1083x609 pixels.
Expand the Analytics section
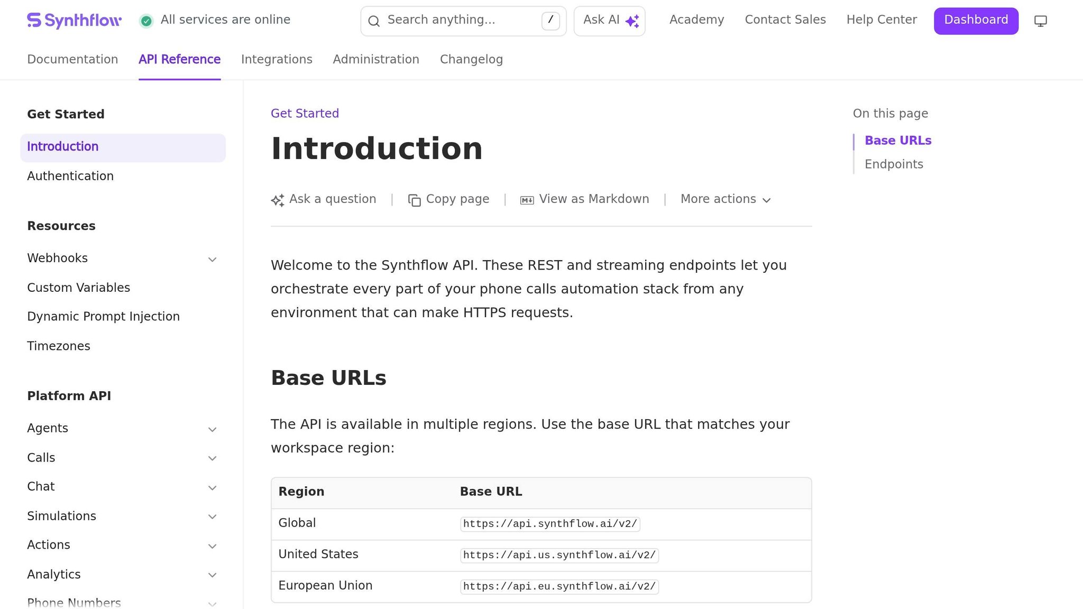(x=212, y=575)
